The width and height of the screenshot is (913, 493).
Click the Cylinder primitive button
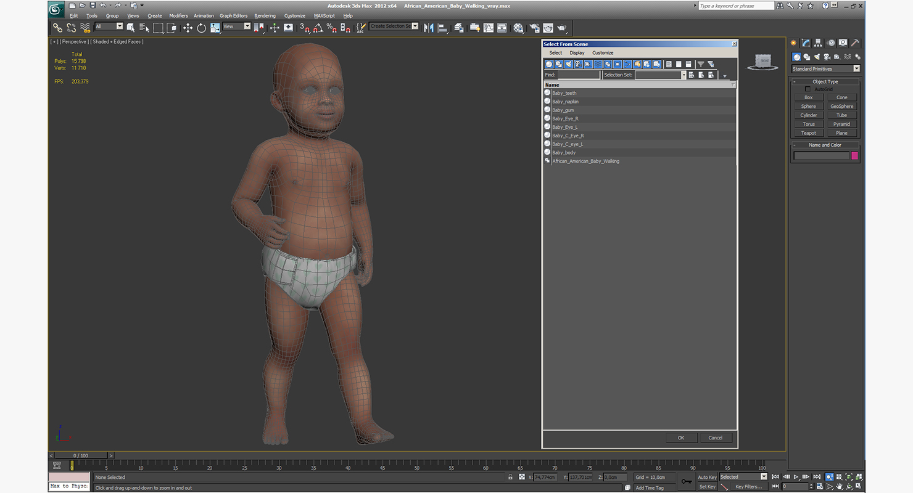[x=809, y=115]
